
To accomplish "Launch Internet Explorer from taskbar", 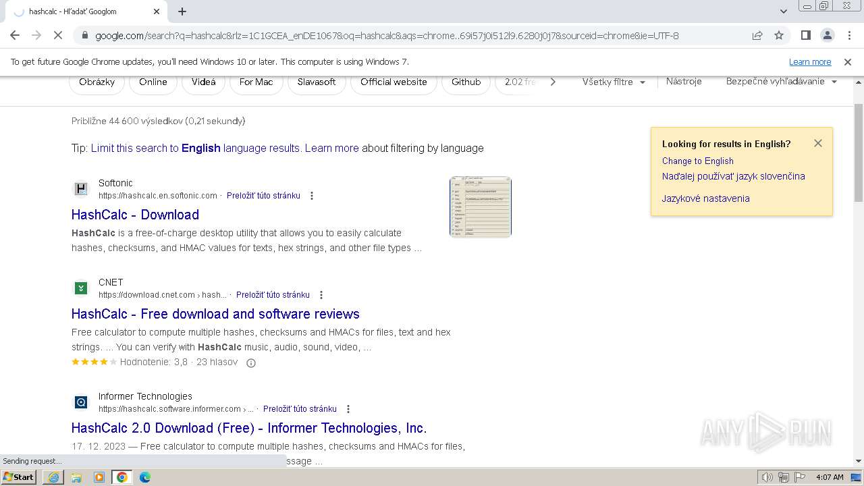I will 53,477.
